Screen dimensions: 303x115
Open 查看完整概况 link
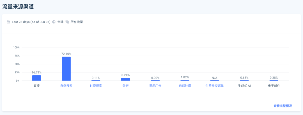click(x=283, y=106)
